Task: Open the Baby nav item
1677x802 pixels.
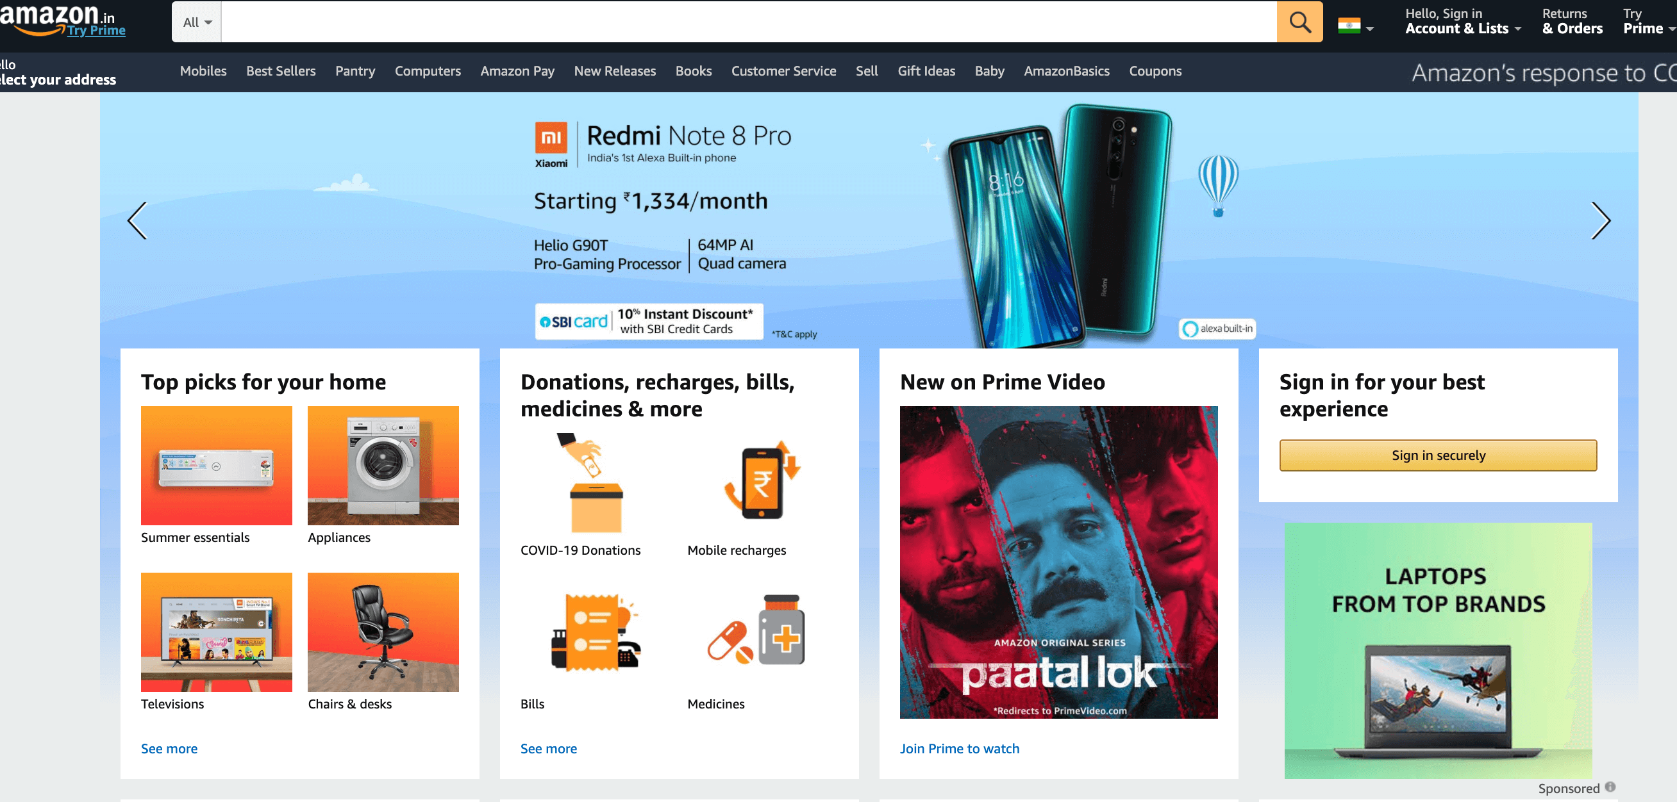Action: click(x=989, y=71)
